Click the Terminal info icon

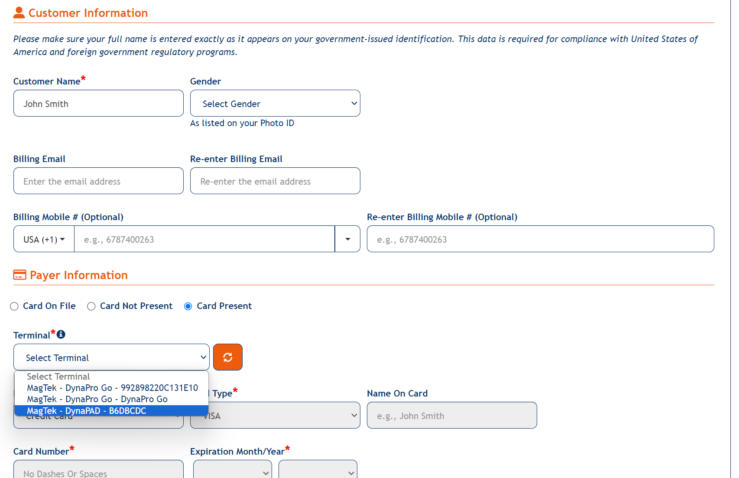tap(61, 334)
